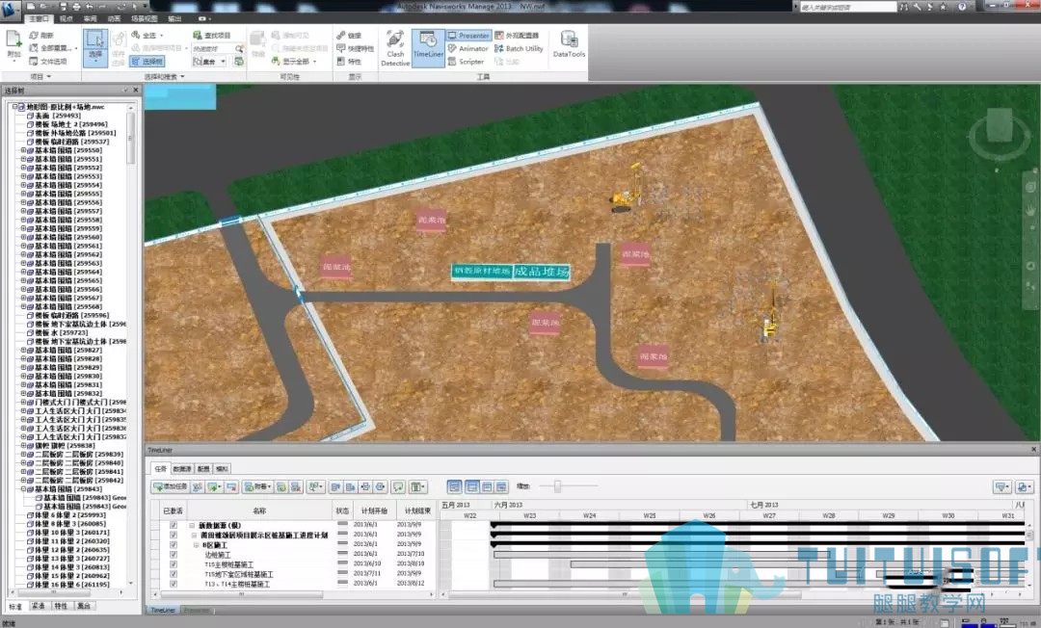The image size is (1041, 628).
Task: Toggle the checkbox for T13、T14主楼桩基施工 task
Action: click(173, 585)
